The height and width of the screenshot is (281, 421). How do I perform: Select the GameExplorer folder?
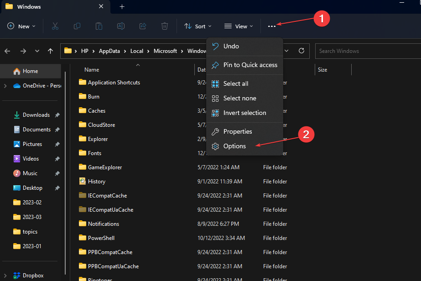pyautogui.click(x=105, y=167)
